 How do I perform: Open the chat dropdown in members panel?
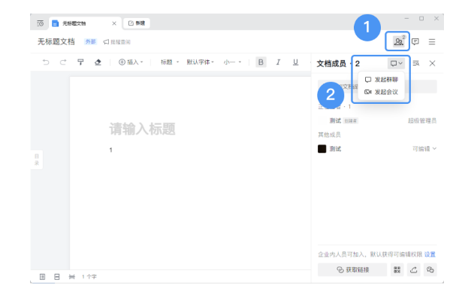pyautogui.click(x=397, y=63)
